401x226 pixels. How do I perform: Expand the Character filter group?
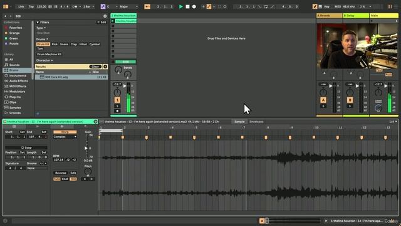(44, 60)
